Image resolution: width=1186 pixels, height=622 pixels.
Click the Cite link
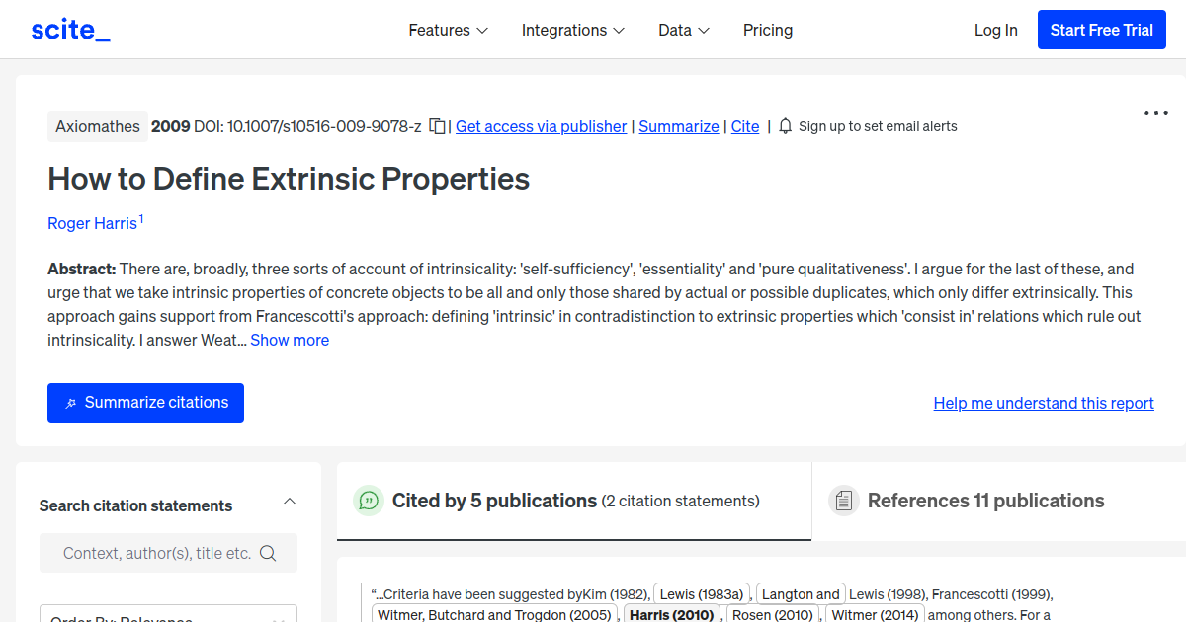pos(745,126)
